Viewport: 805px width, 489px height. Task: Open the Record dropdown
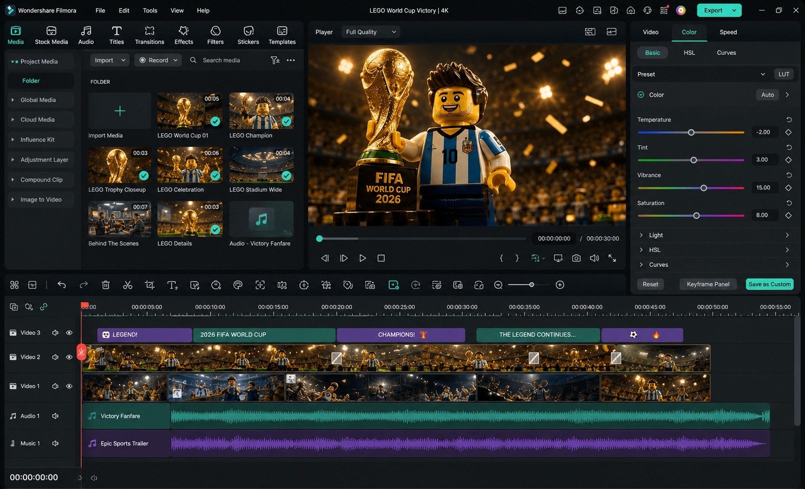(158, 60)
